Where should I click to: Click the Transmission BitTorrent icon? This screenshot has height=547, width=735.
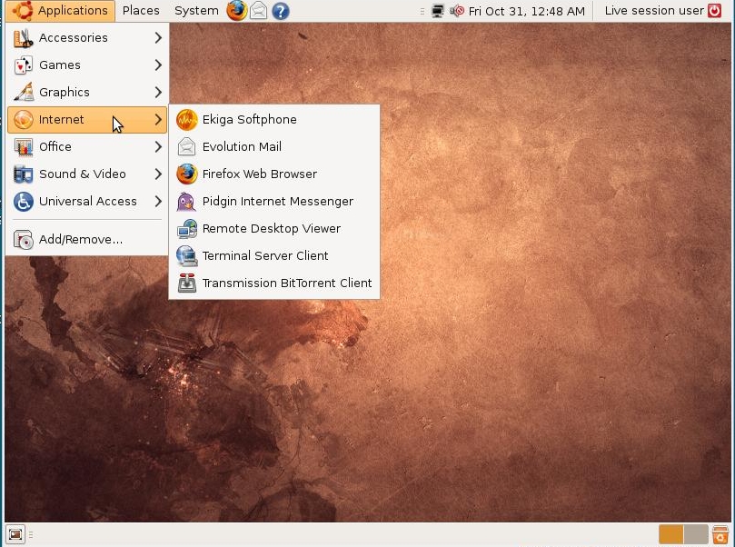click(186, 283)
